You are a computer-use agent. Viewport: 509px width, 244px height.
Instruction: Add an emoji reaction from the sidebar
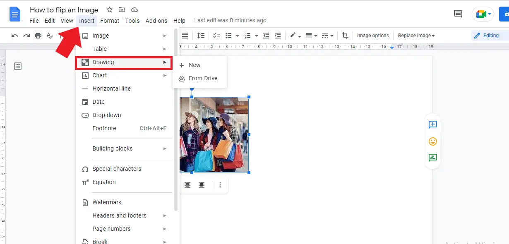click(432, 141)
